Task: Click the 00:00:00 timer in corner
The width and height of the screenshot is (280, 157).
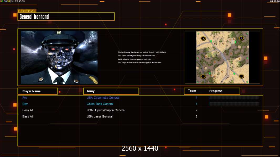Action: click(275, 1)
